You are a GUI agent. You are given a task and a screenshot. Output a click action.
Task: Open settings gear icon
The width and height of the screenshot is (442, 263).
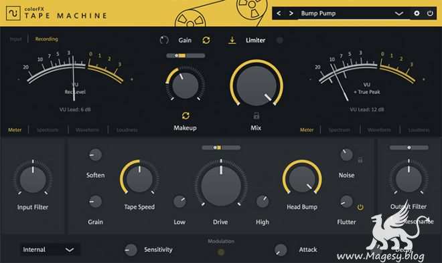tap(417, 13)
